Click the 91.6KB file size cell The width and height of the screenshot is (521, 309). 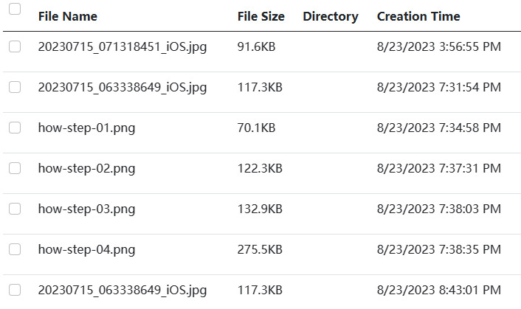pyautogui.click(x=257, y=46)
